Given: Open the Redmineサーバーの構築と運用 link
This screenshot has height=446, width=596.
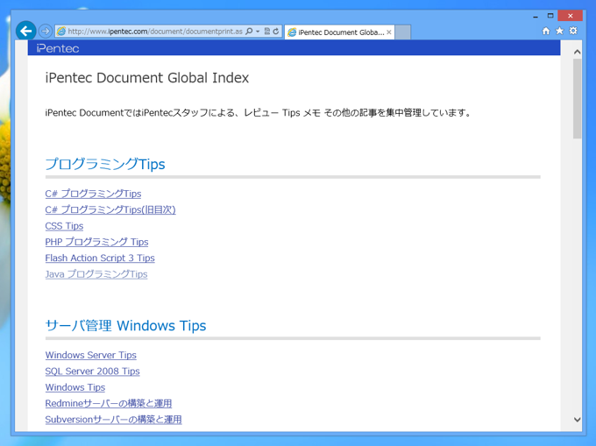Looking at the screenshot, I should pos(109,403).
